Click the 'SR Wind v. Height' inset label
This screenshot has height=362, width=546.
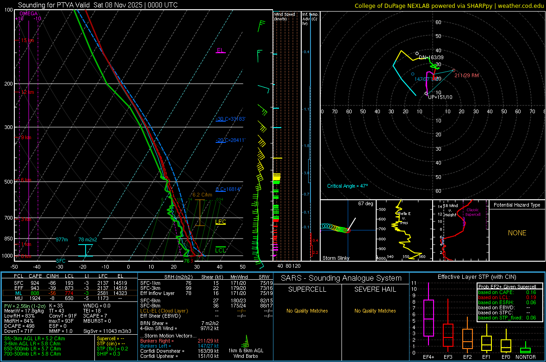451,210
